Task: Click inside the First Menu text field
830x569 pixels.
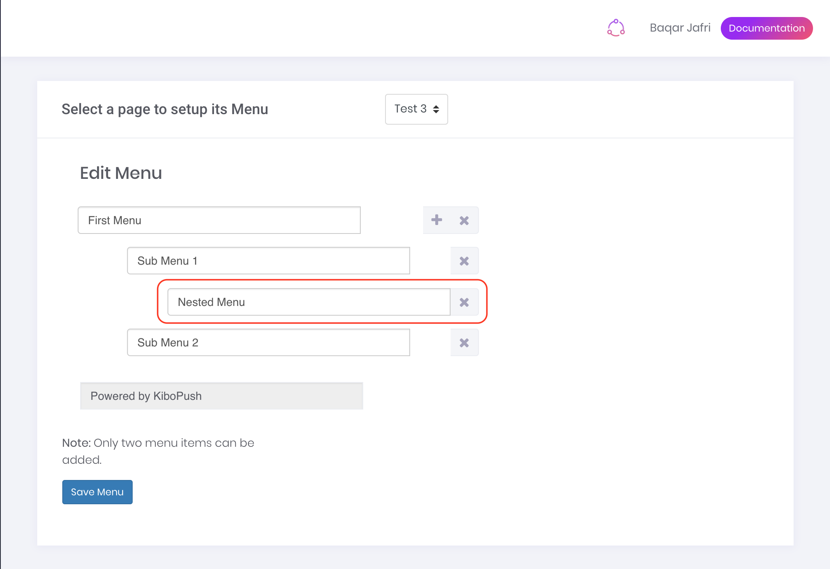Action: pyautogui.click(x=219, y=220)
